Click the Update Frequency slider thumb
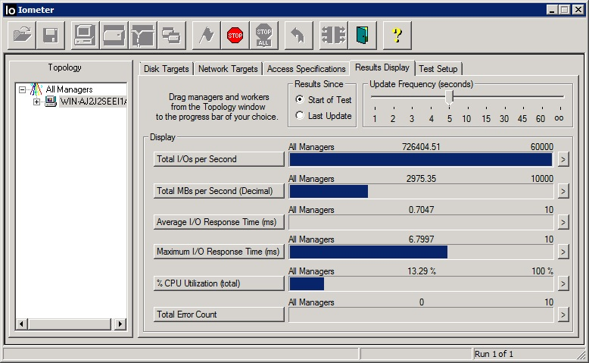Image resolution: width=589 pixels, height=363 pixels. pos(449,98)
